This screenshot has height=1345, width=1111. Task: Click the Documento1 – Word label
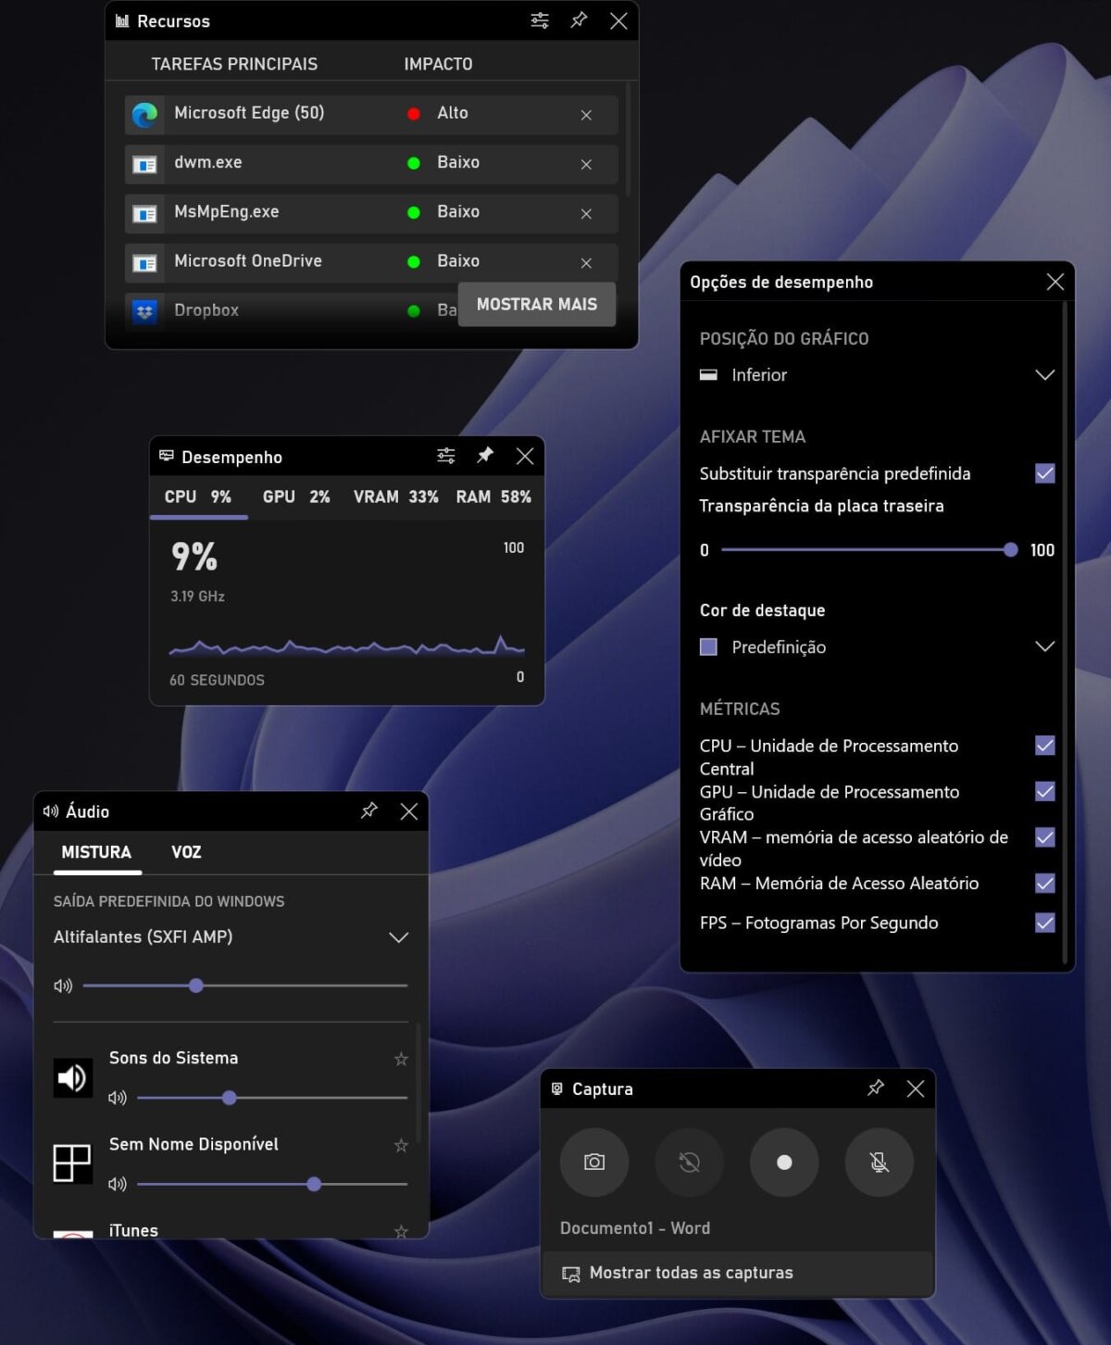point(635,1228)
